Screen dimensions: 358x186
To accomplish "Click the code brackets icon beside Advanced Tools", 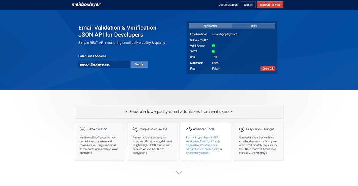I will (189, 129).
